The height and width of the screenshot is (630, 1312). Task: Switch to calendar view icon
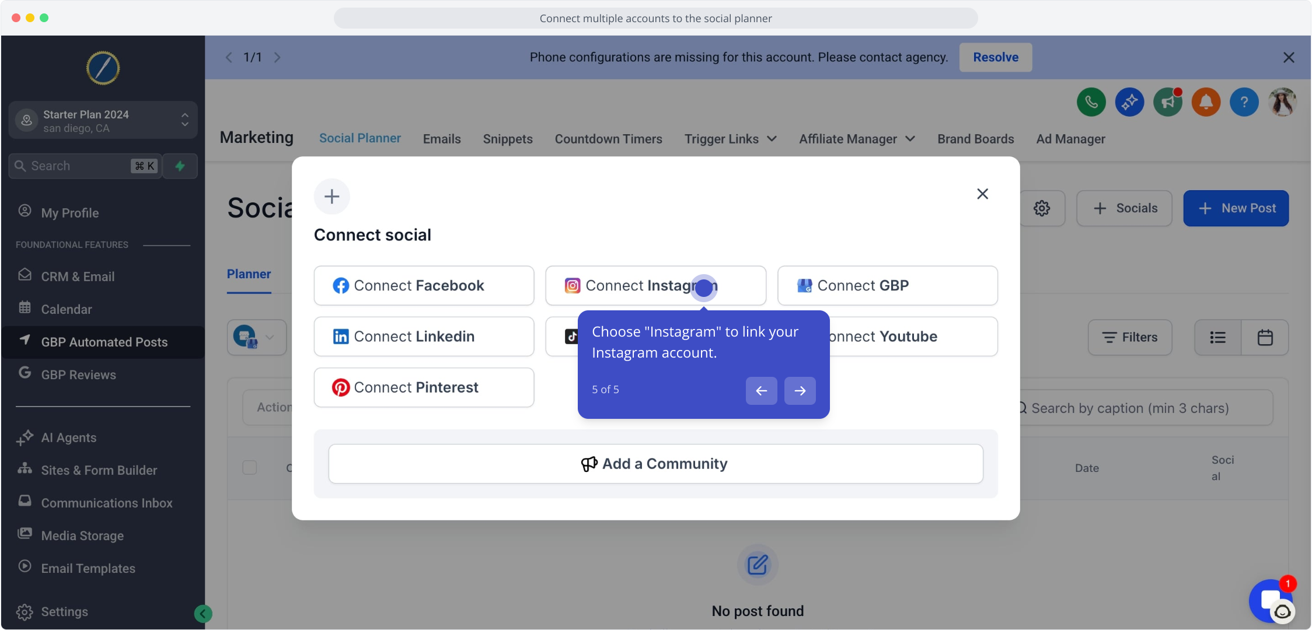[x=1265, y=337]
